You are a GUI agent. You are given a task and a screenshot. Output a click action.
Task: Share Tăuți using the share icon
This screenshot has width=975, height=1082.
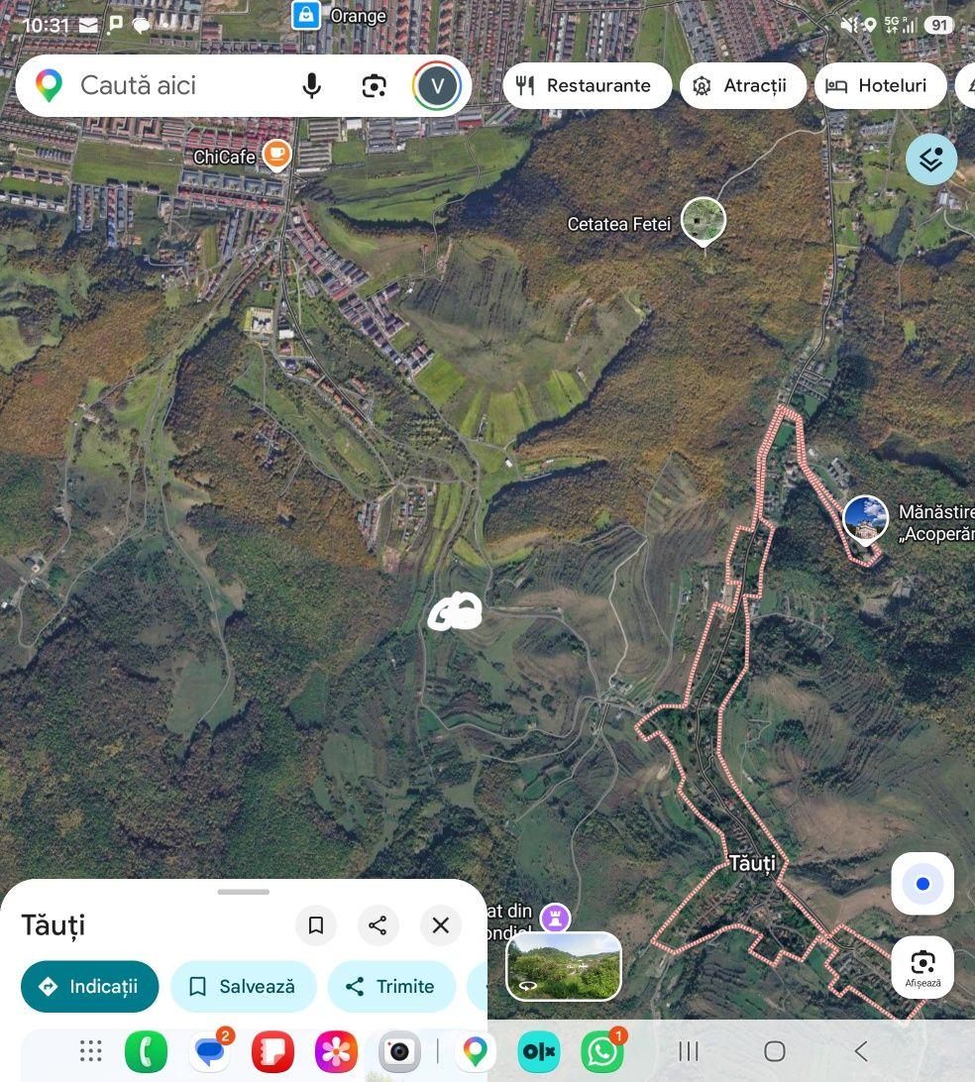[x=378, y=924]
